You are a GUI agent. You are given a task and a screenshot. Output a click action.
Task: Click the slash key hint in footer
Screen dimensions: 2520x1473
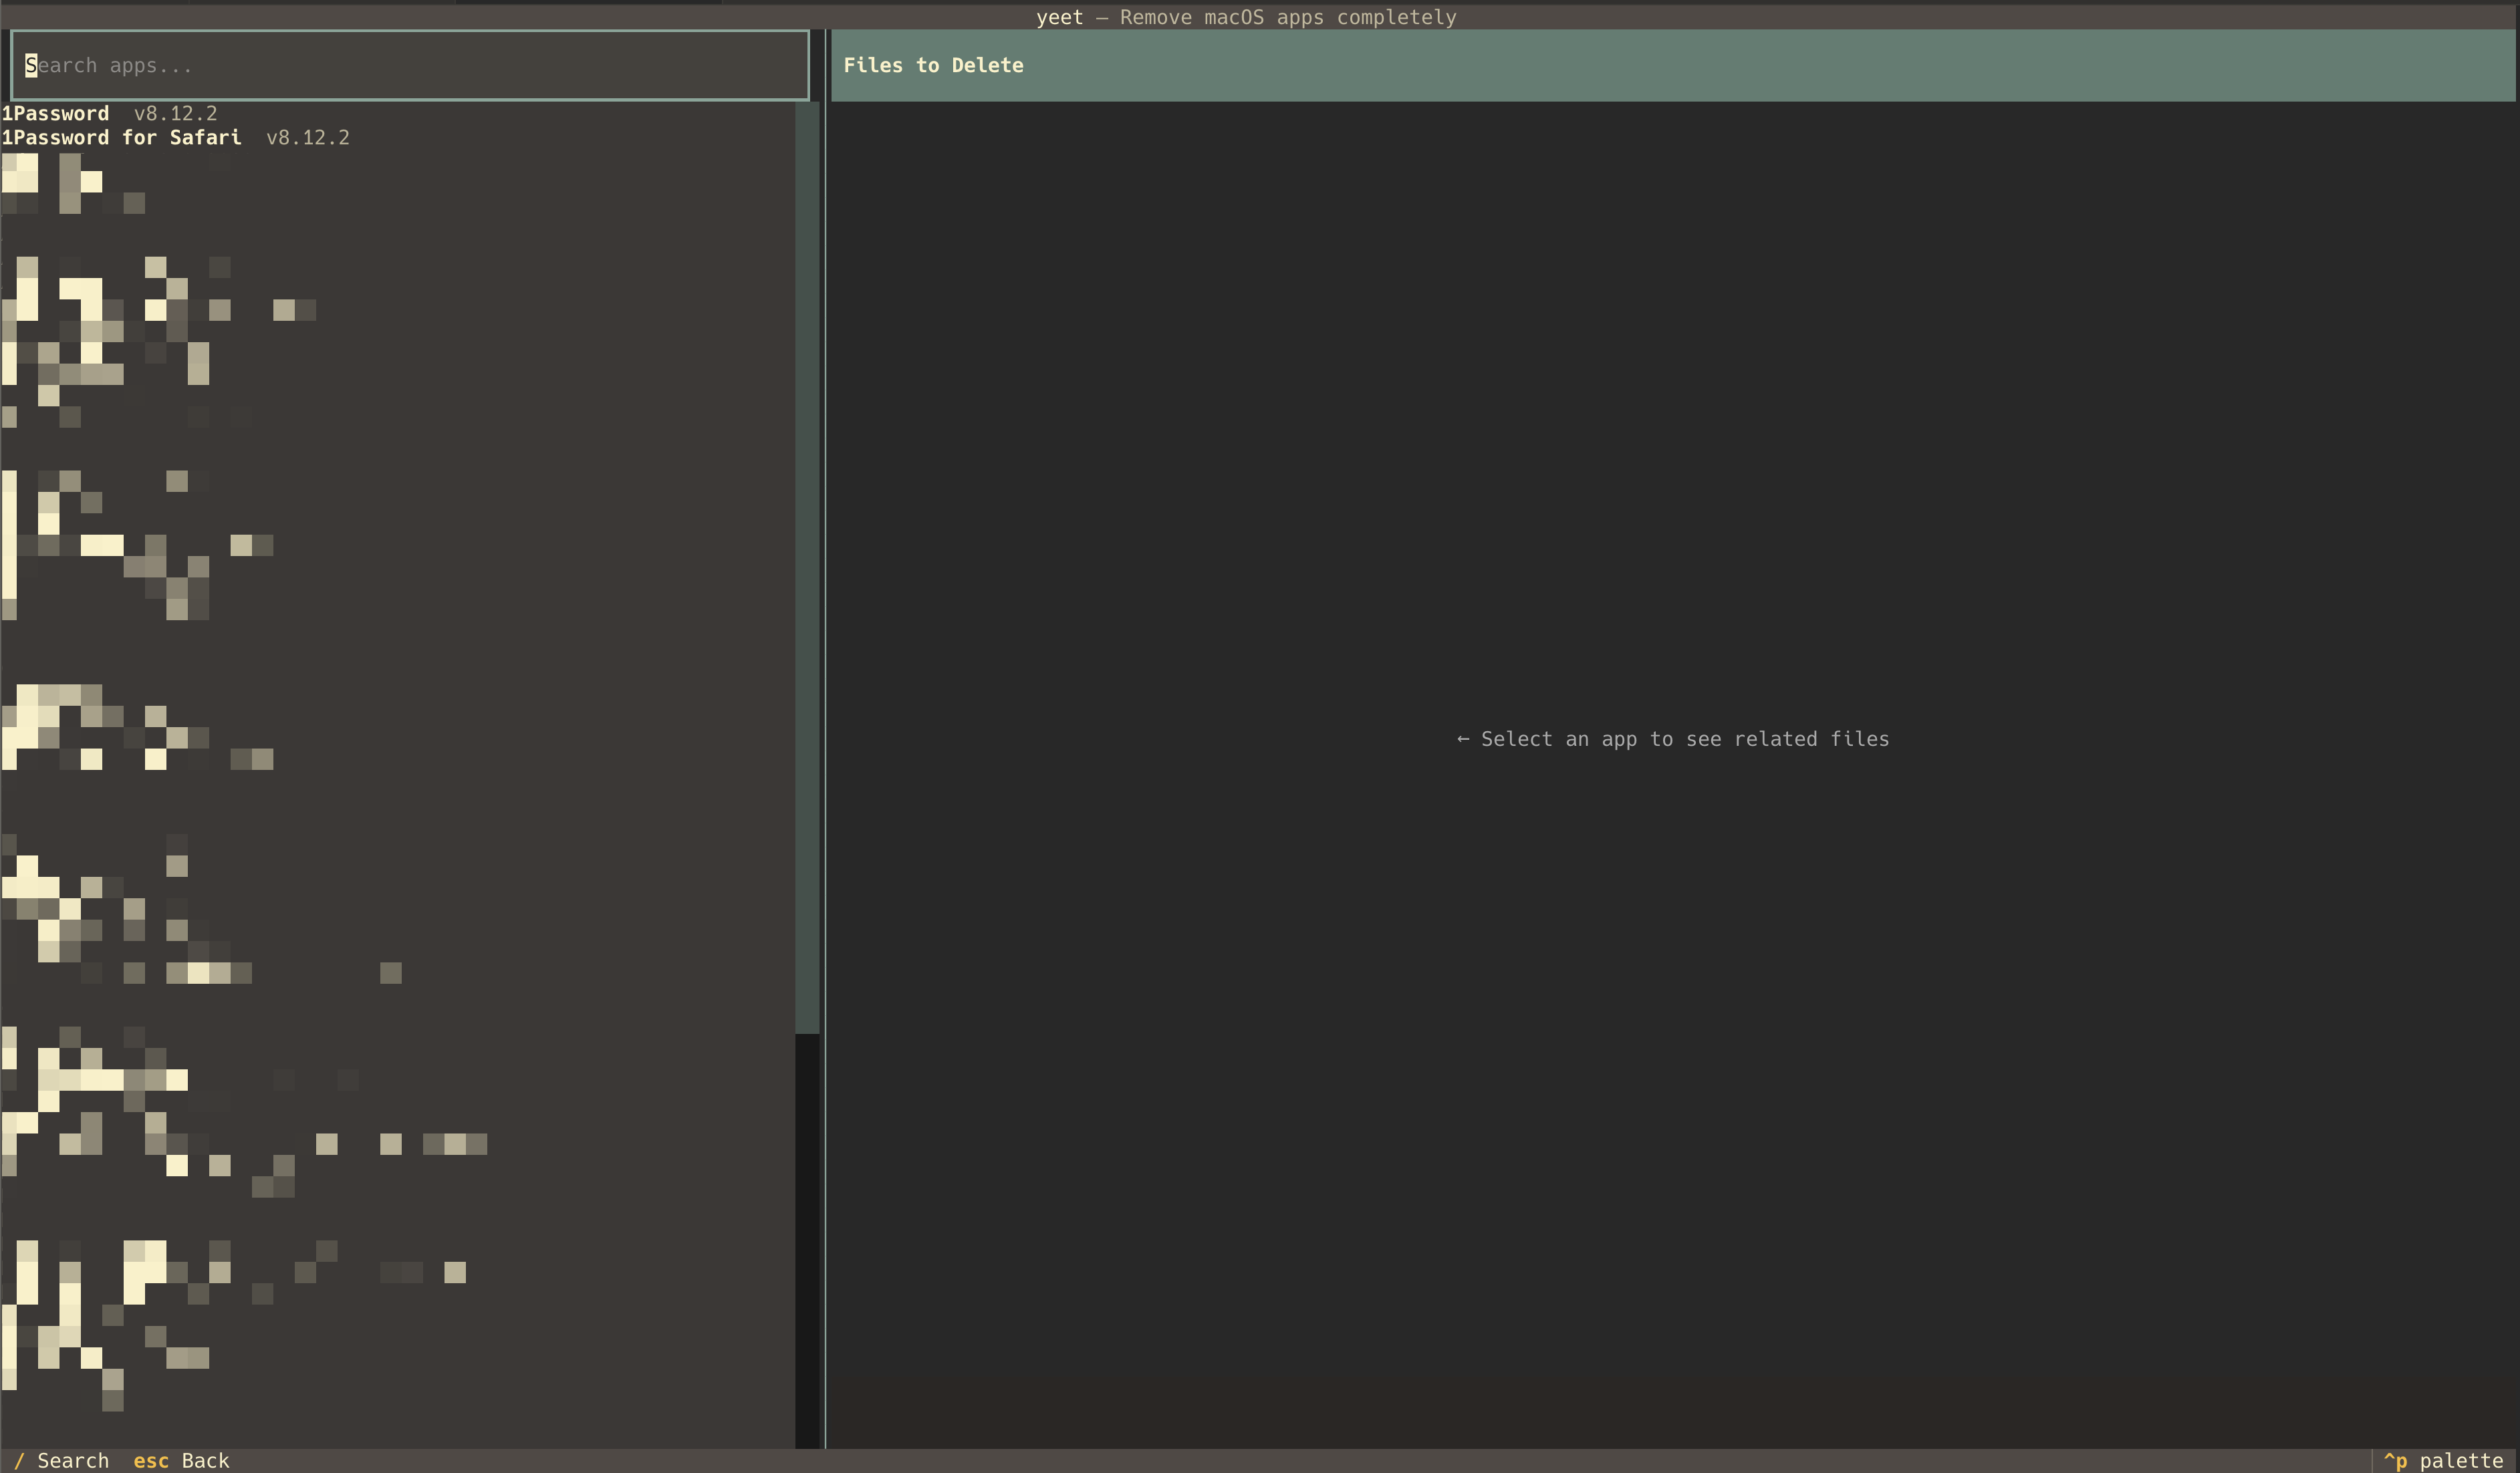19,1461
